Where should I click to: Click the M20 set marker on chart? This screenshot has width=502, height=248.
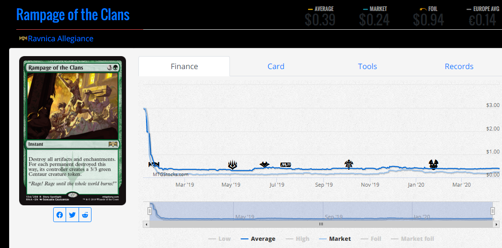tap(285, 165)
